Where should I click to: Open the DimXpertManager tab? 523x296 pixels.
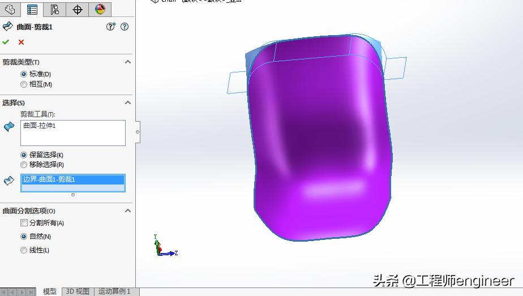pyautogui.click(x=78, y=9)
